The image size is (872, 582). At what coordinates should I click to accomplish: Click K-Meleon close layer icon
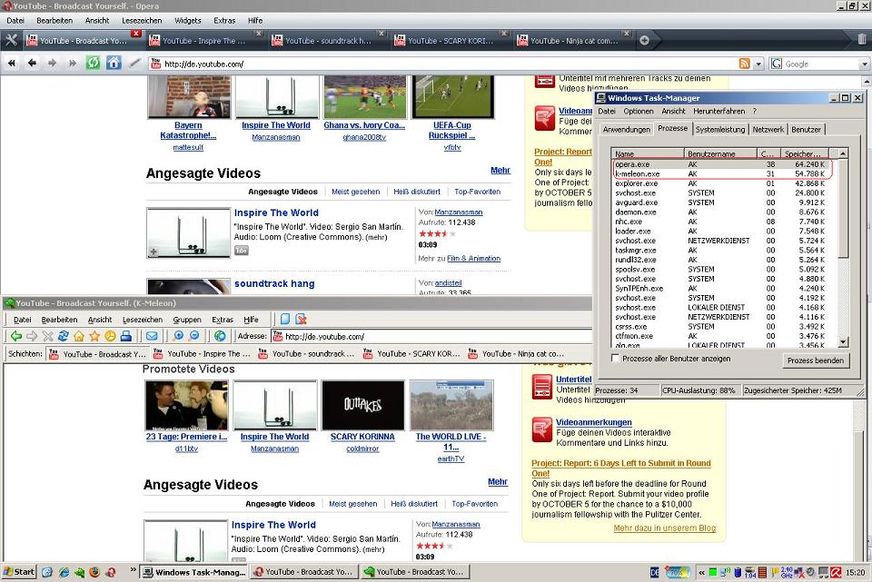pos(301,319)
